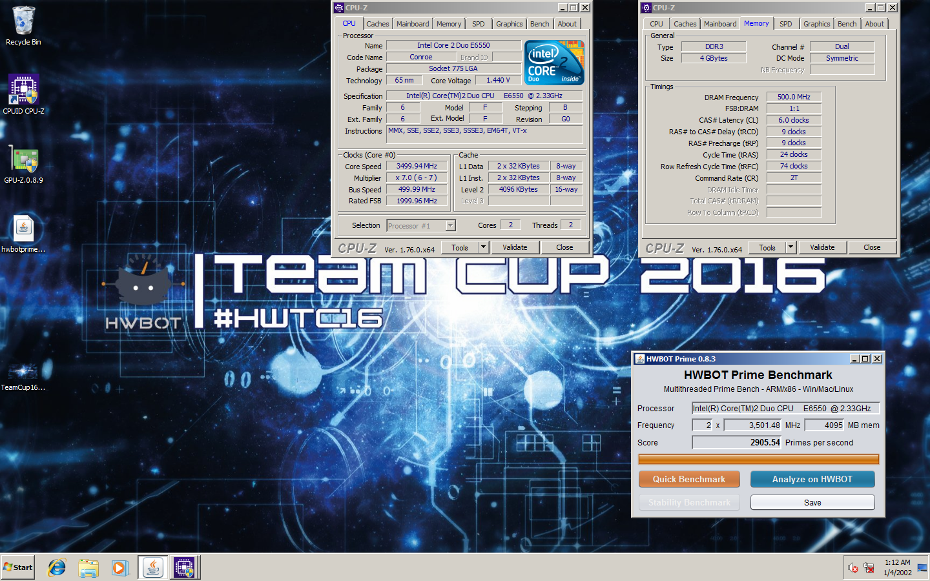Open About tab in left CPU-Z window

click(567, 24)
